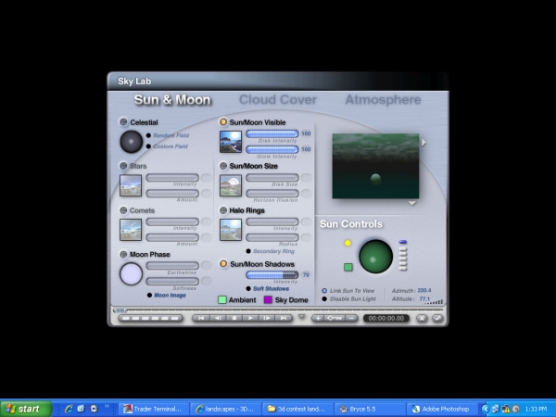
Task: Toggle the Celestial enable button
Action: click(123, 122)
